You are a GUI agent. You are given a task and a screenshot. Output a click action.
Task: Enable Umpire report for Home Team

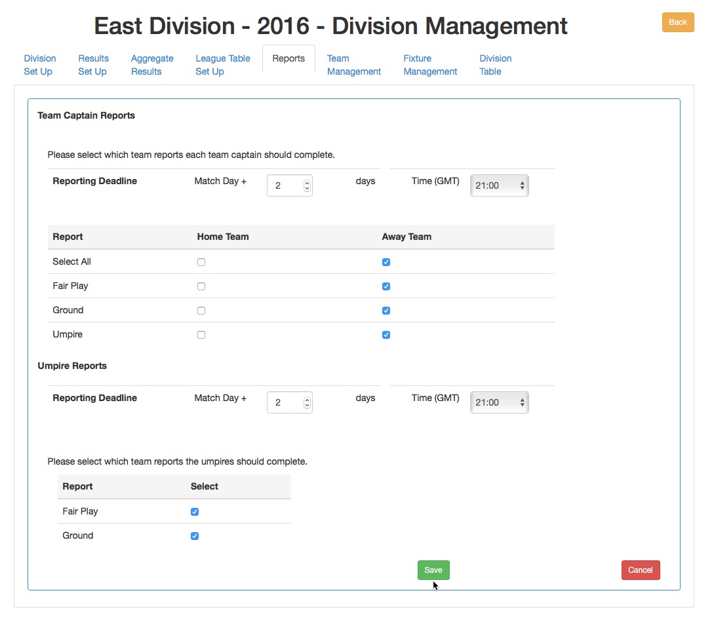tap(201, 335)
